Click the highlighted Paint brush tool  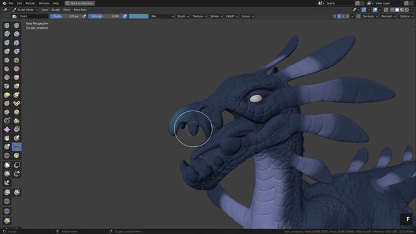tap(16, 147)
